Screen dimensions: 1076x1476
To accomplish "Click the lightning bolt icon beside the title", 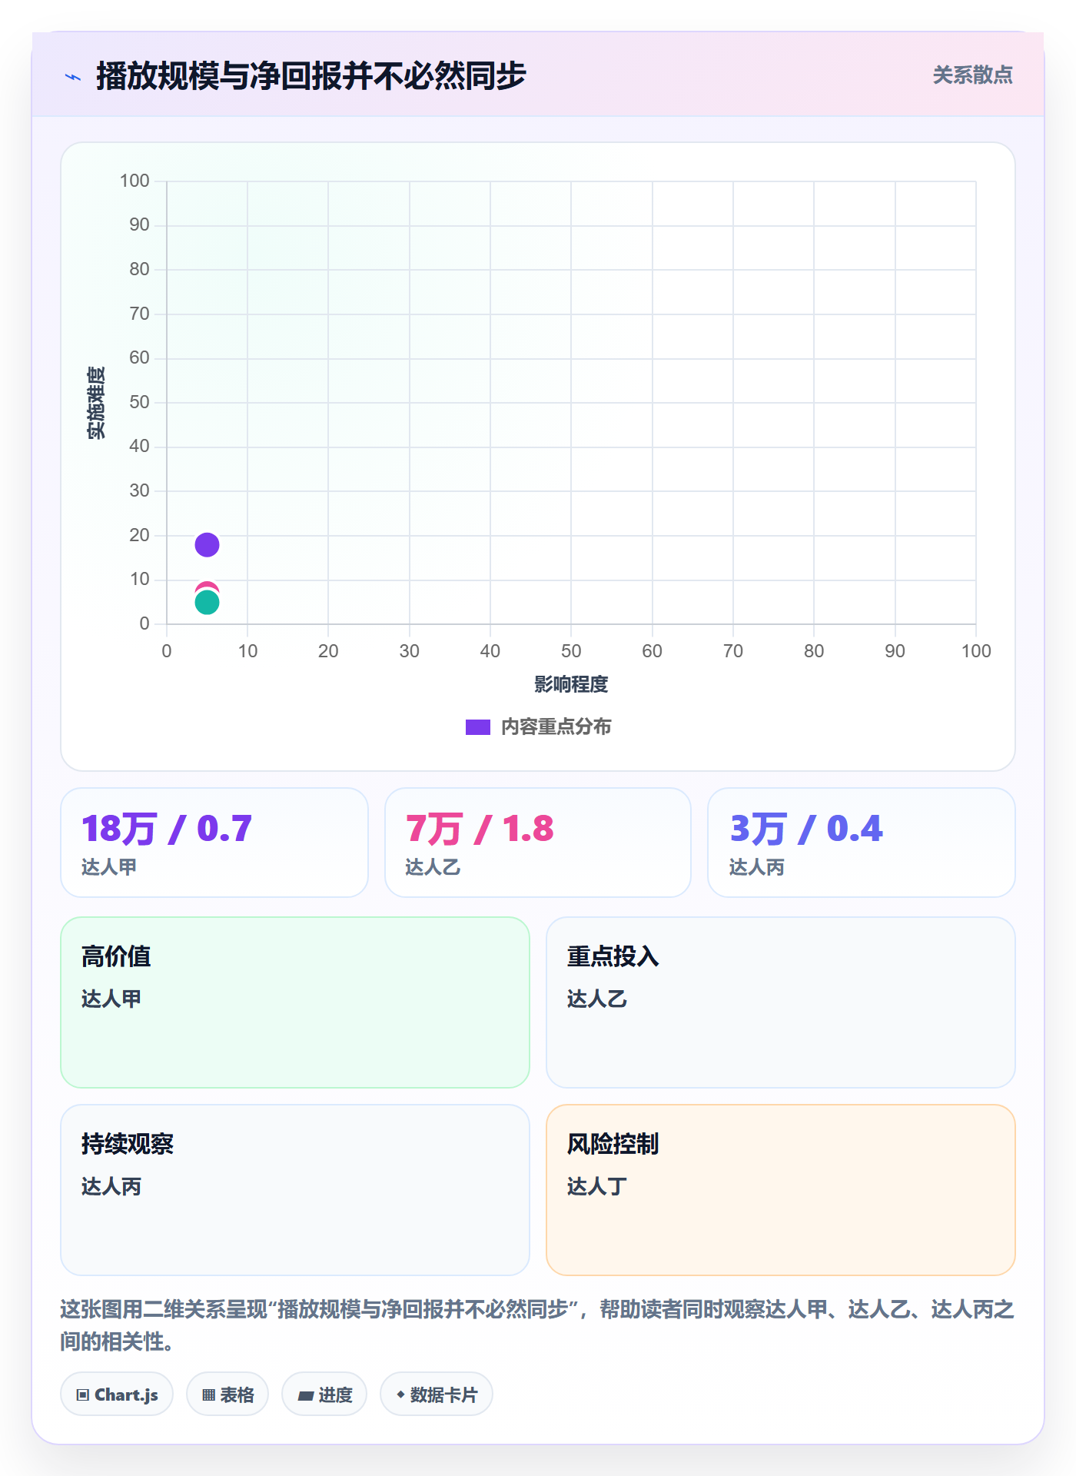I will 73,77.
